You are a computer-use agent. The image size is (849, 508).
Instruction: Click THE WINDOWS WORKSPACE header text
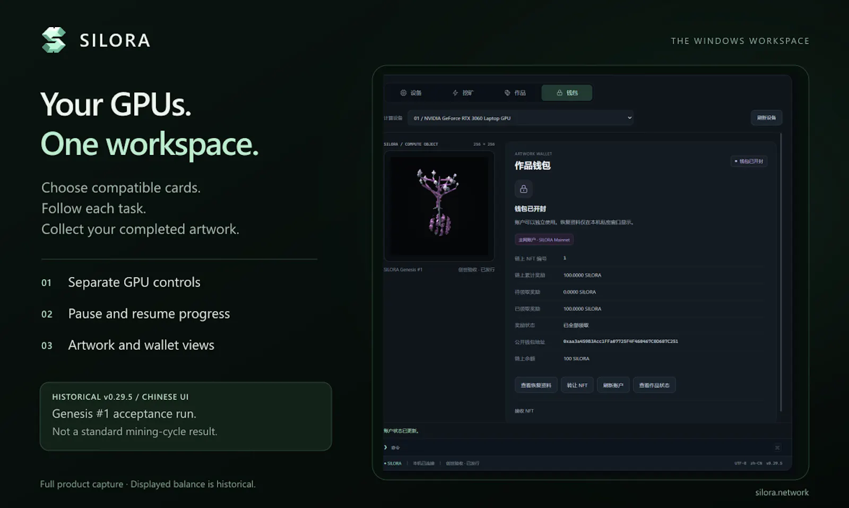[x=740, y=41]
